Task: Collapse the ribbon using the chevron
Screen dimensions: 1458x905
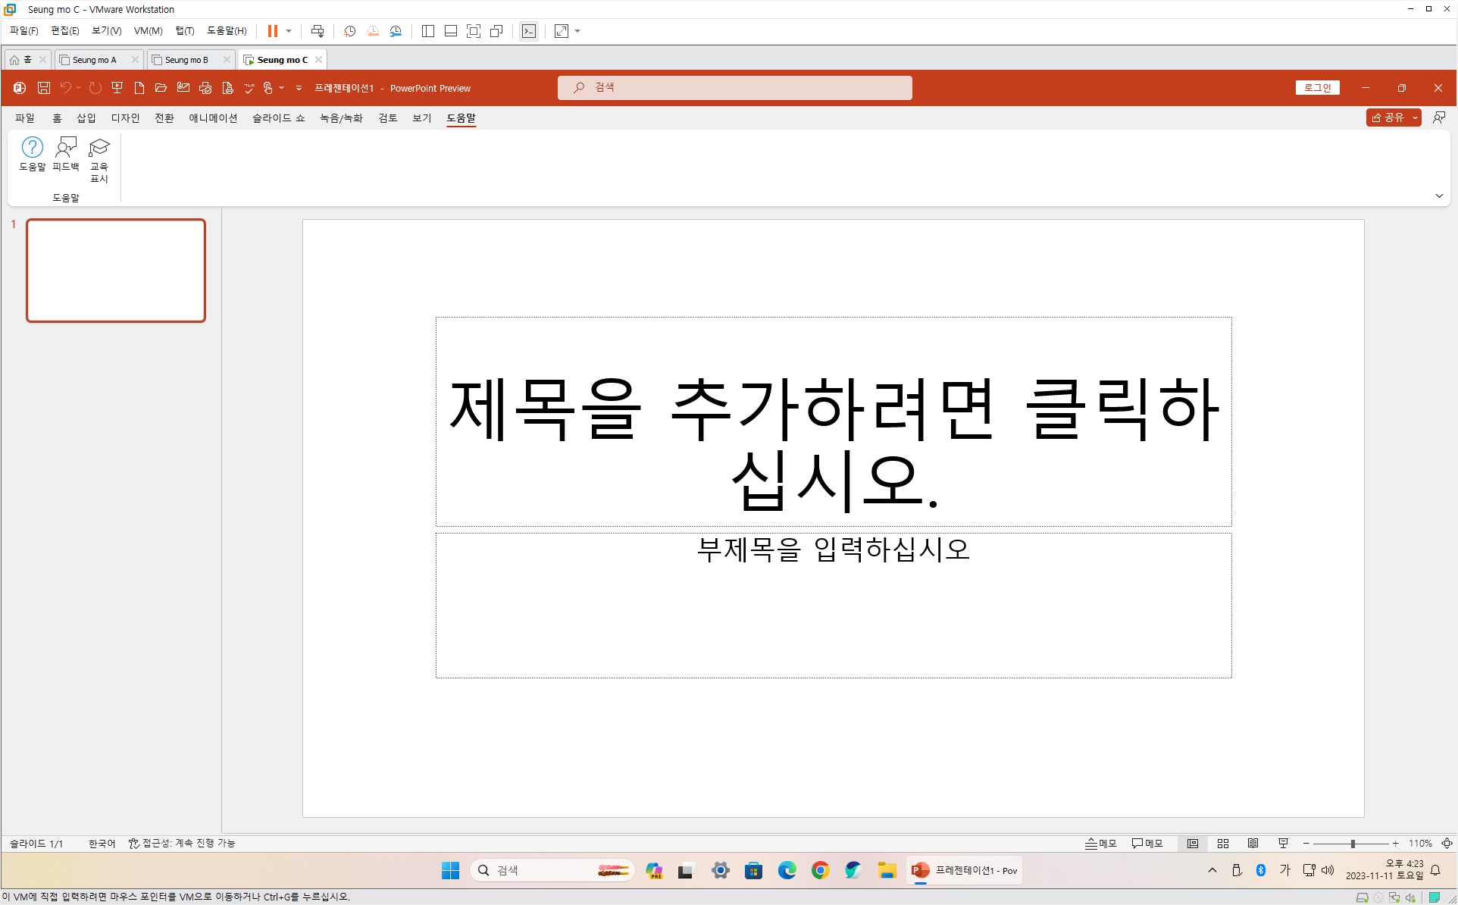Action: (1439, 196)
